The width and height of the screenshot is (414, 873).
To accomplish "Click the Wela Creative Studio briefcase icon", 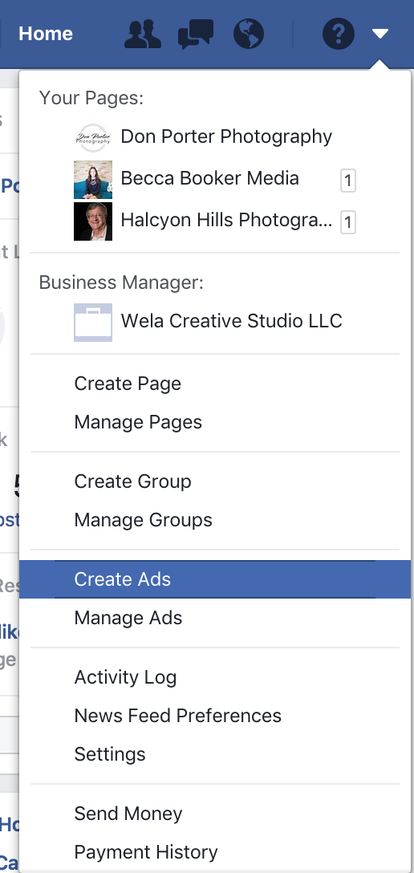I will click(93, 322).
